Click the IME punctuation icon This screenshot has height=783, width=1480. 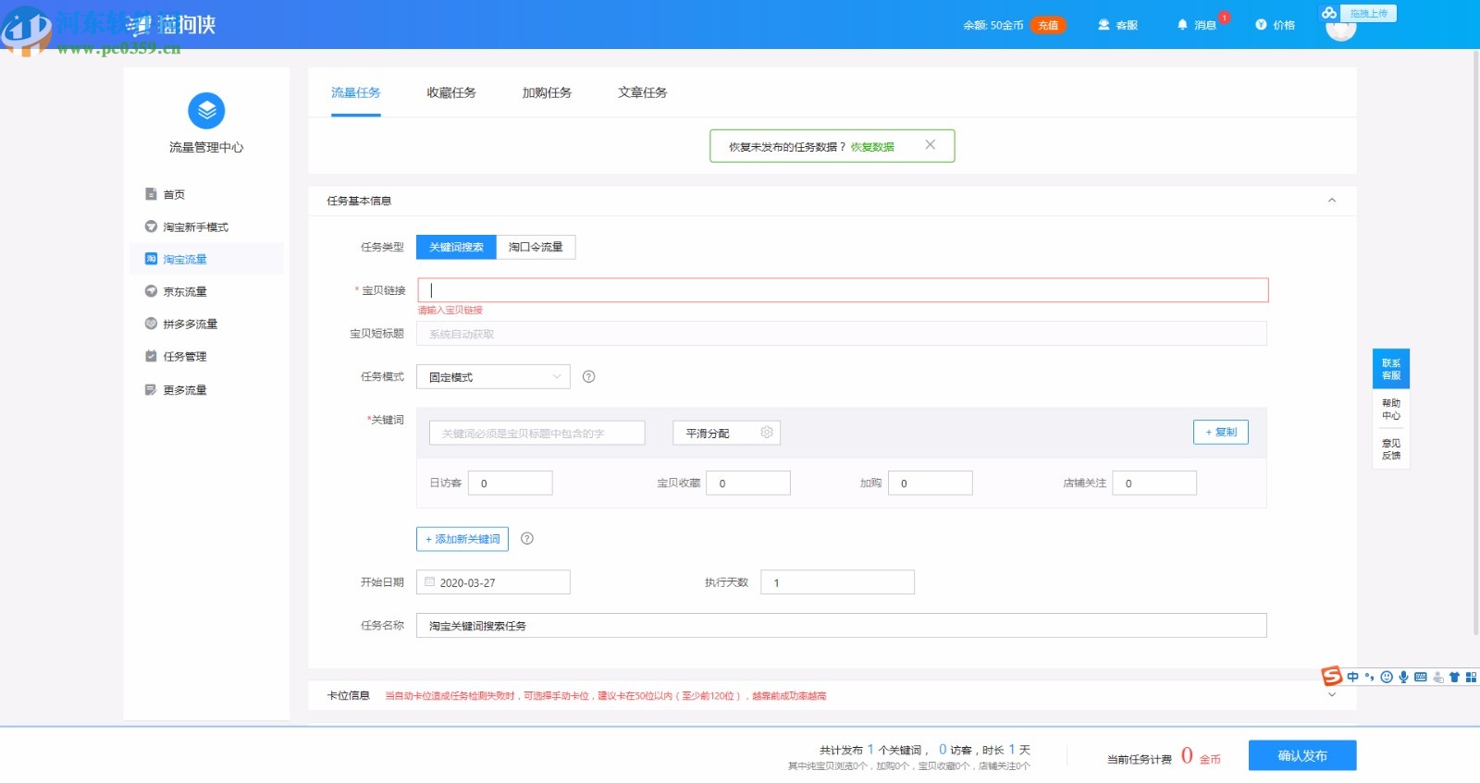(x=1370, y=678)
